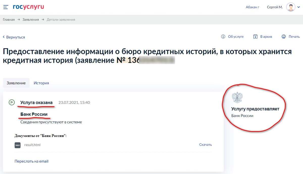The width and height of the screenshot is (303, 174).
Task: Open Об услуге link
Action: pos(236,37)
